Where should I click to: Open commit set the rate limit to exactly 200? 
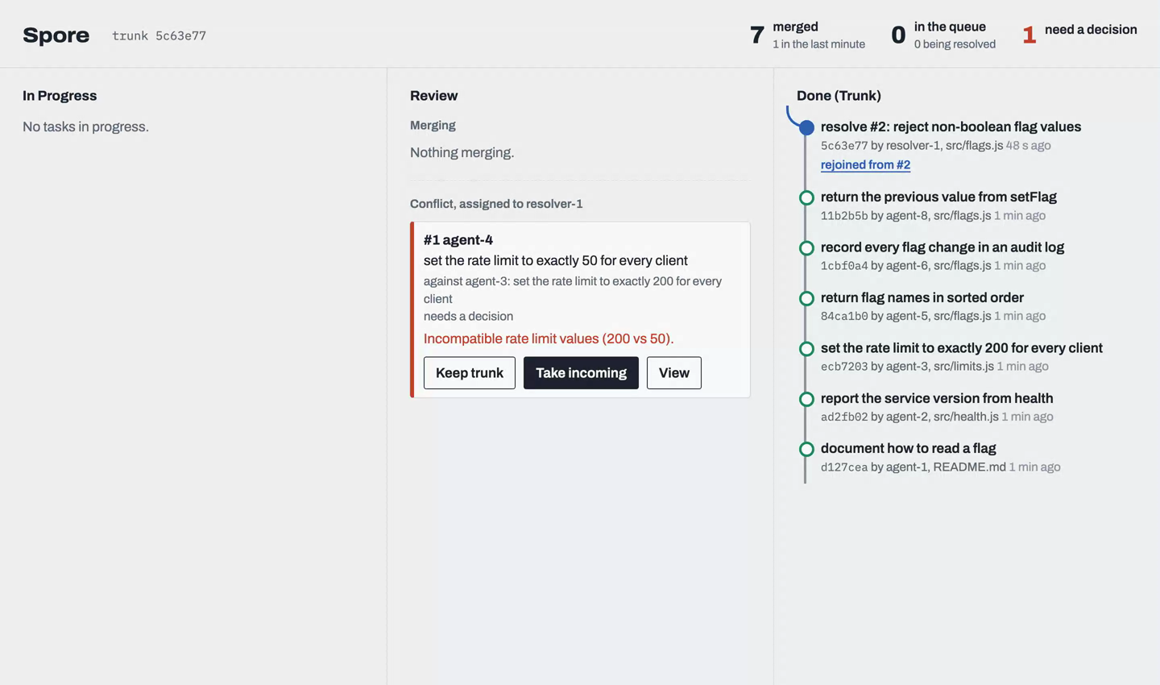click(x=962, y=348)
